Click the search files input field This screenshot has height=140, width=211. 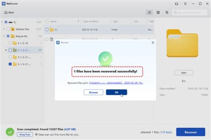point(190,13)
